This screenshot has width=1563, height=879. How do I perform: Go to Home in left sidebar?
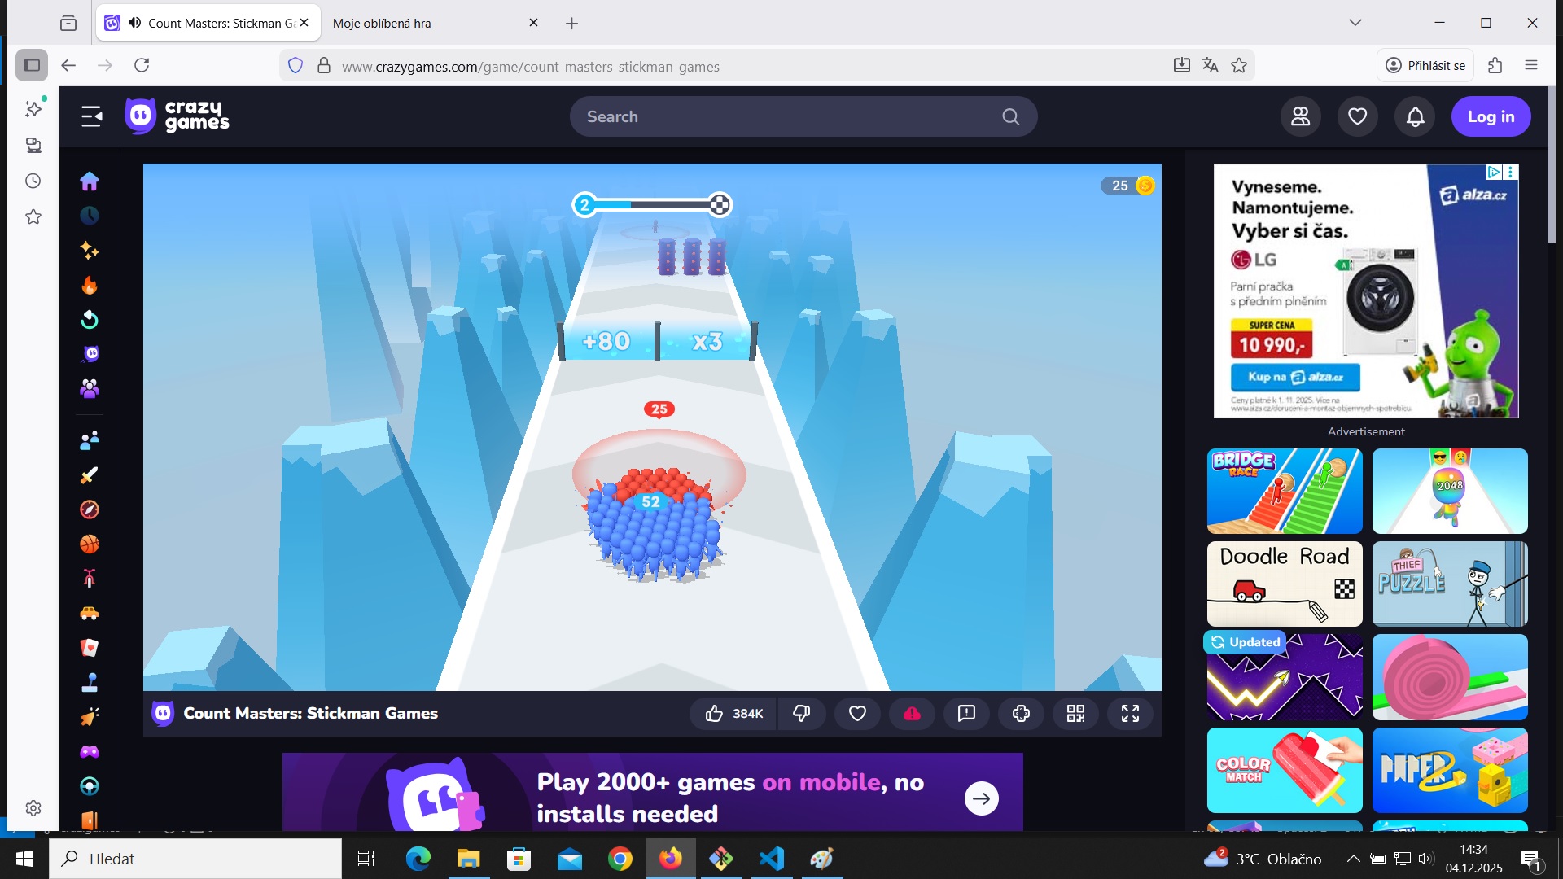(90, 181)
